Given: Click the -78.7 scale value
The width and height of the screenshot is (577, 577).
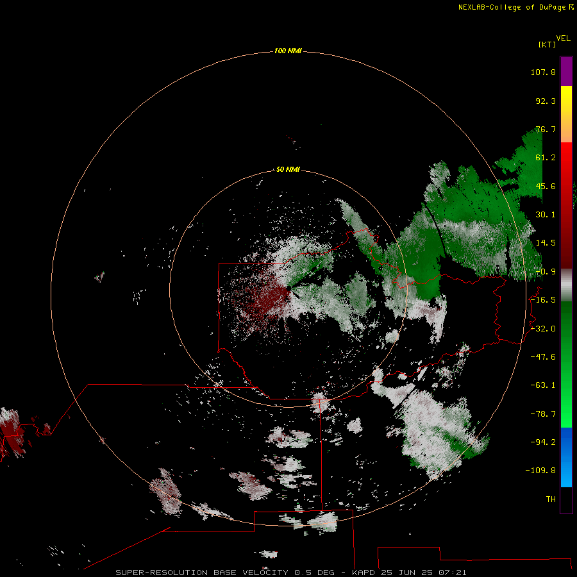Looking at the screenshot, I should [x=543, y=414].
